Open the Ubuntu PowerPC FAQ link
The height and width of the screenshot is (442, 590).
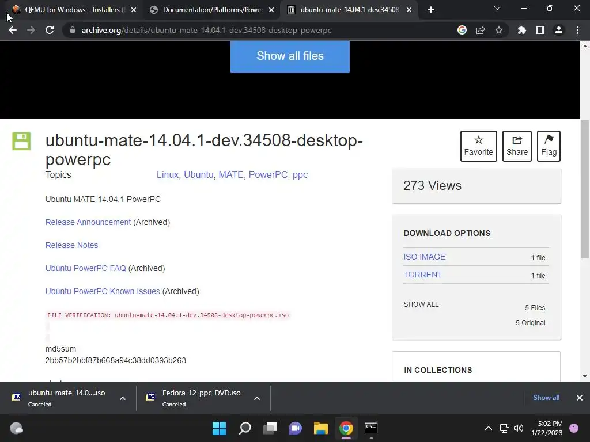(x=85, y=268)
